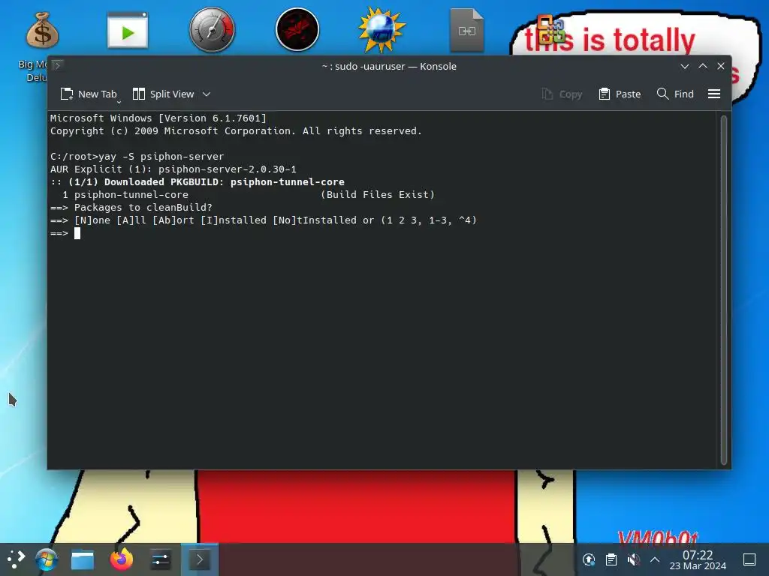Click the '1 psiphon-tunnel-core' list entry

[x=125, y=194]
